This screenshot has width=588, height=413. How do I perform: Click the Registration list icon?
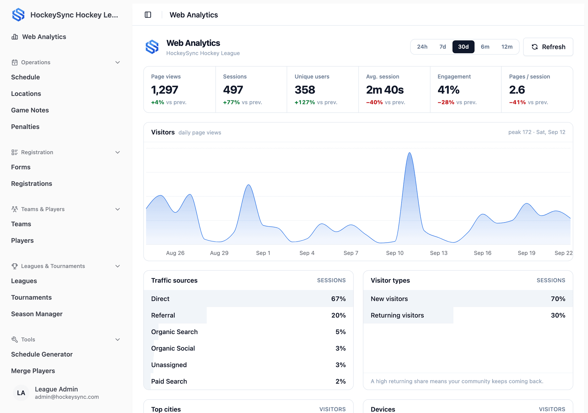point(15,152)
